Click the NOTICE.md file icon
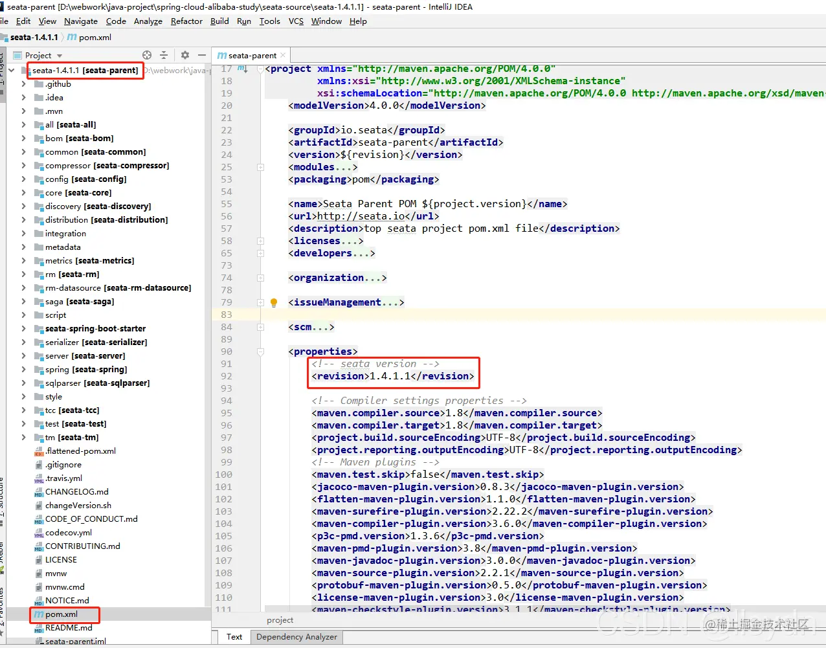 [x=39, y=601]
